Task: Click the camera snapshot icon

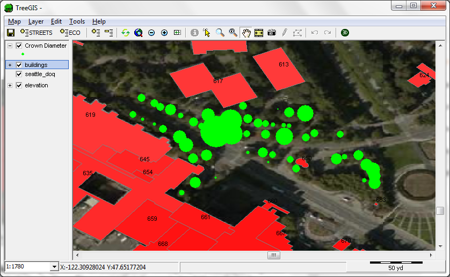Action: click(x=272, y=33)
